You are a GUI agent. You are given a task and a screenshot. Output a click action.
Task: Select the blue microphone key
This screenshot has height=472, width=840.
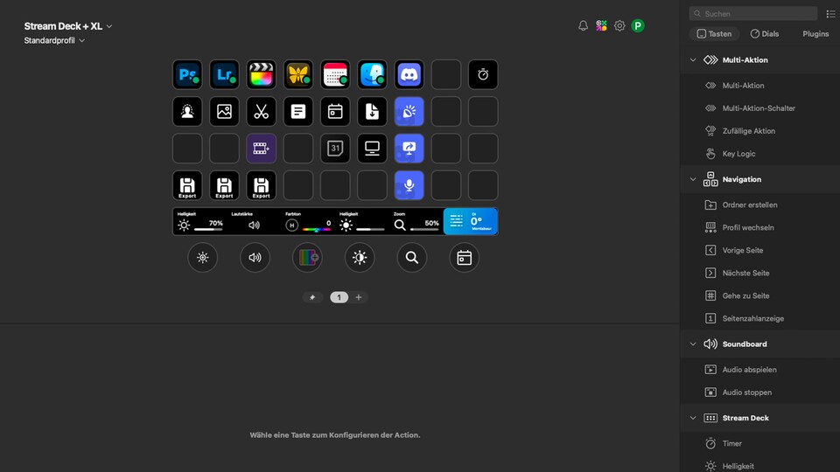tap(409, 184)
